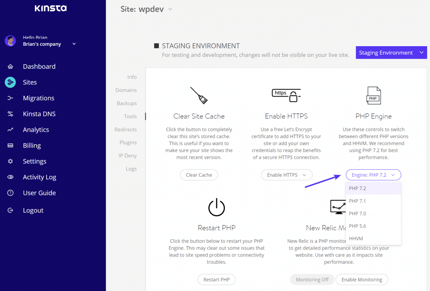Go to Sites in sidebar
Image resolution: width=430 pixels, height=291 pixels.
tap(30, 82)
